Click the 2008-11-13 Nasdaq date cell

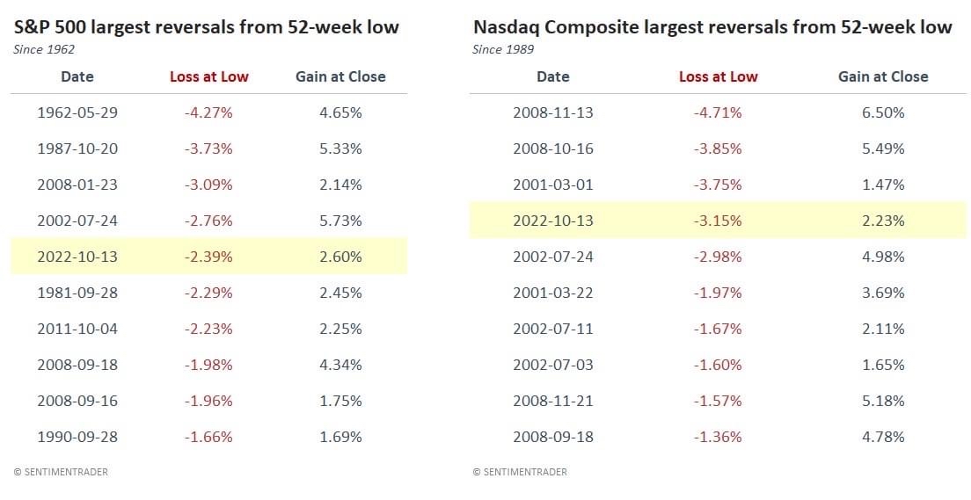click(553, 112)
